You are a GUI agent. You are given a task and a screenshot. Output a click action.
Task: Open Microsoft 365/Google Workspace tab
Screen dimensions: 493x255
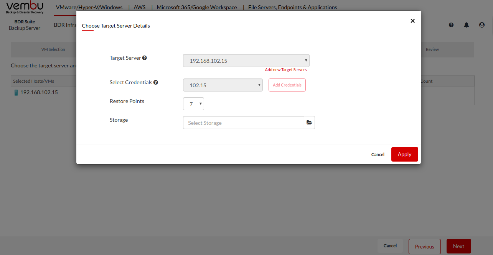(x=197, y=7)
